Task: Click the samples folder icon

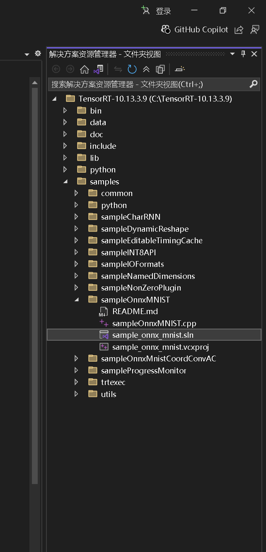Action: pos(82,182)
